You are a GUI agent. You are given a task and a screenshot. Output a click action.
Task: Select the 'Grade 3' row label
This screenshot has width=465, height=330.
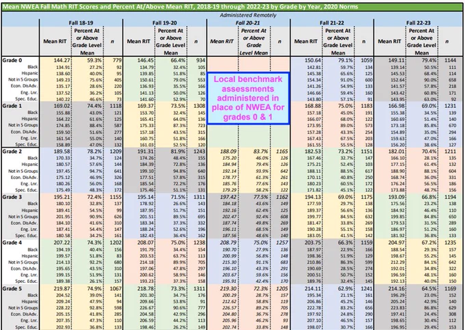12,197
